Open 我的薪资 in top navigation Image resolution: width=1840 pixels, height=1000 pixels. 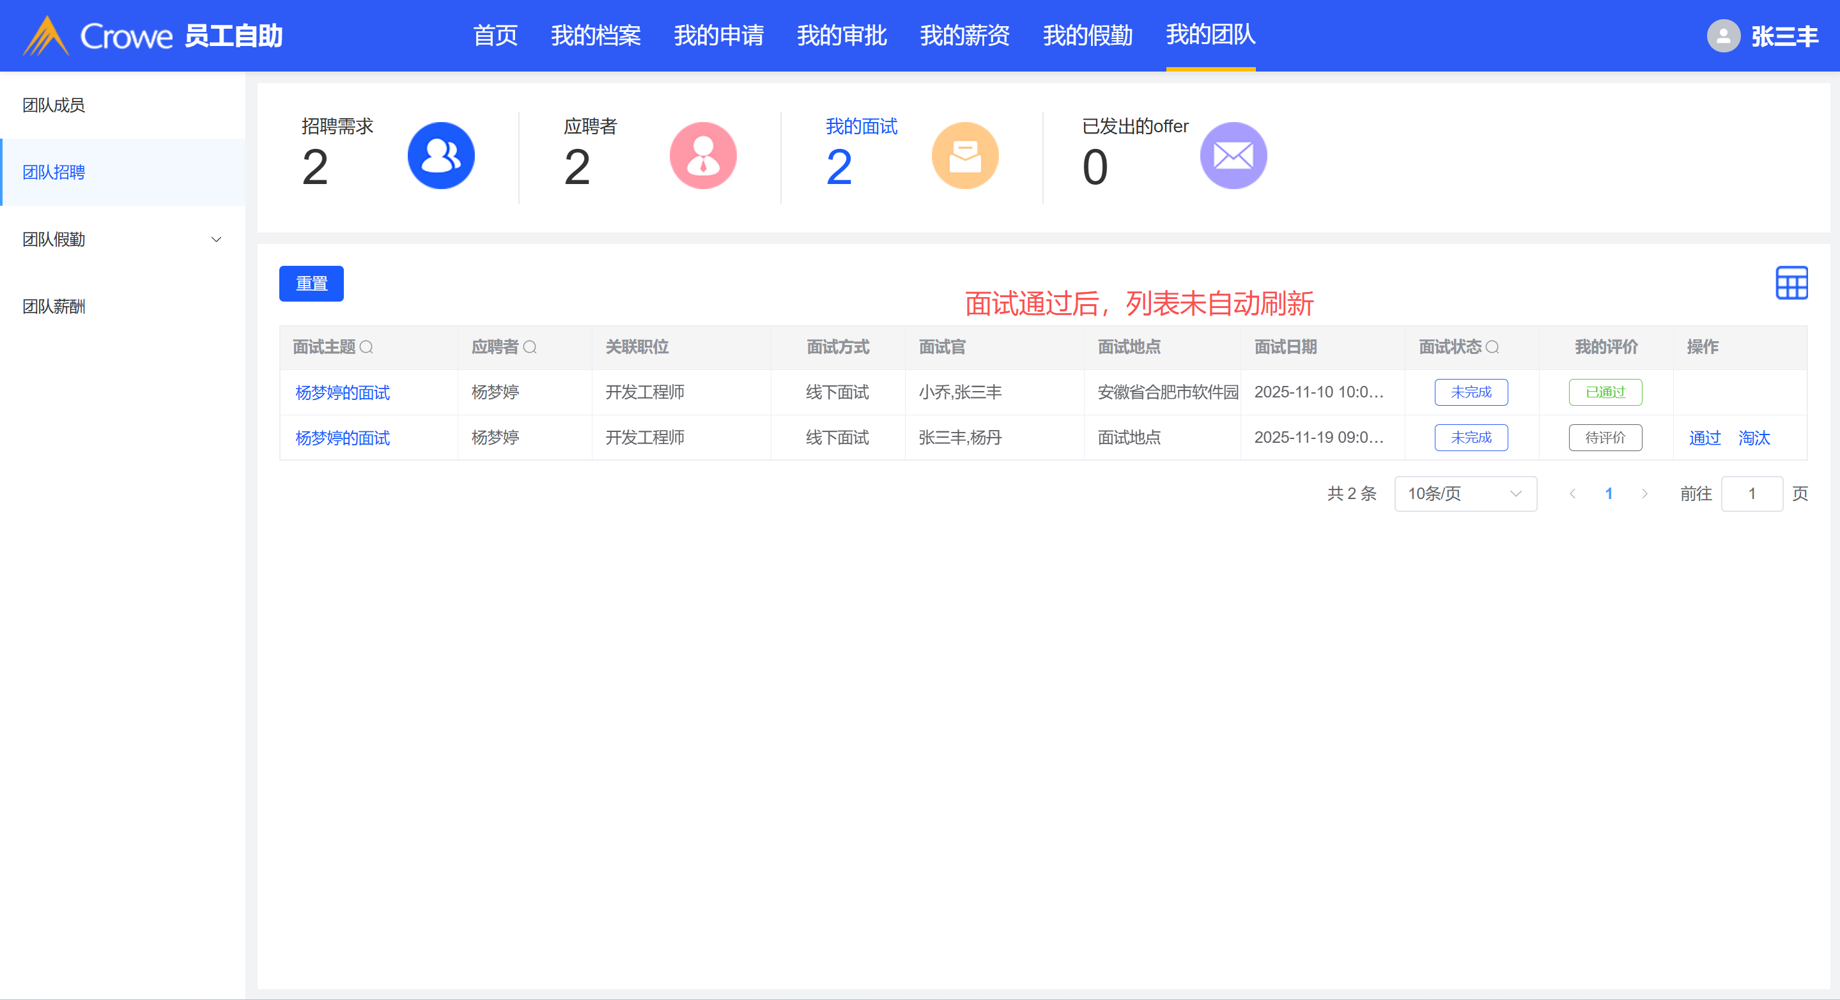click(964, 35)
